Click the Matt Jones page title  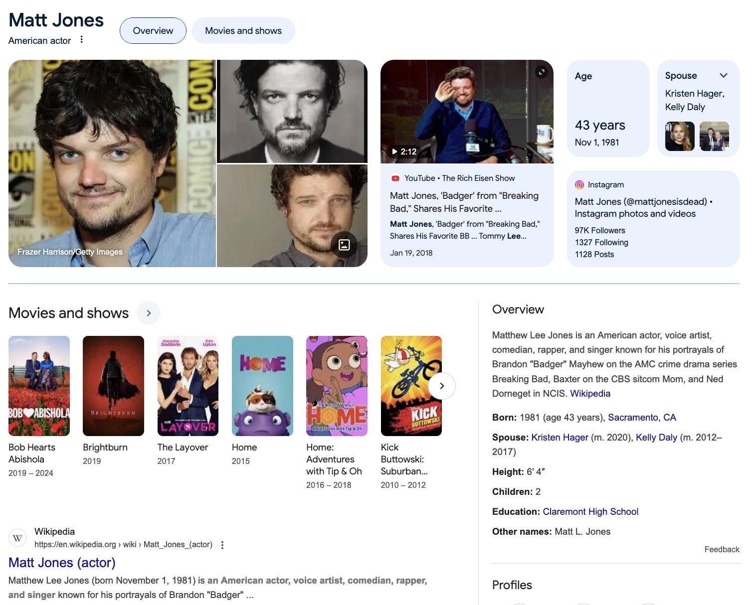point(56,20)
